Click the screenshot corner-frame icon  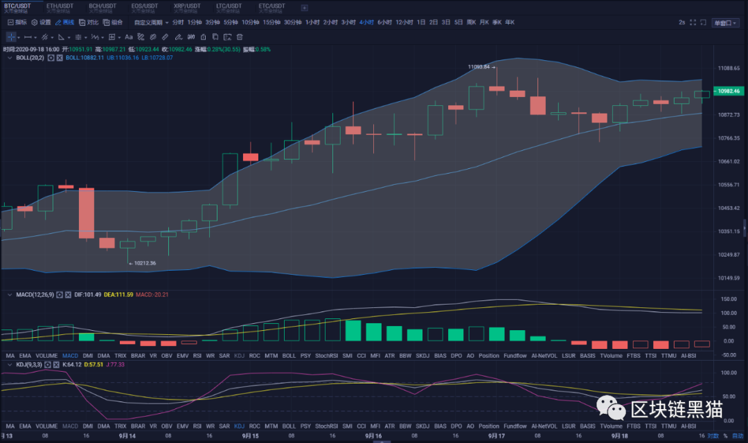pos(703,22)
